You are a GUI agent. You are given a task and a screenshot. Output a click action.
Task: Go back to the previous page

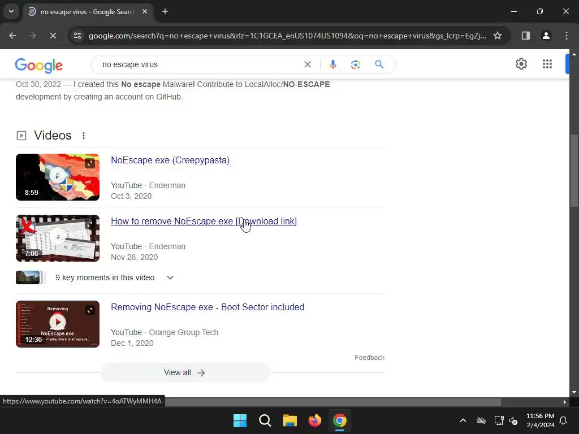click(x=12, y=36)
